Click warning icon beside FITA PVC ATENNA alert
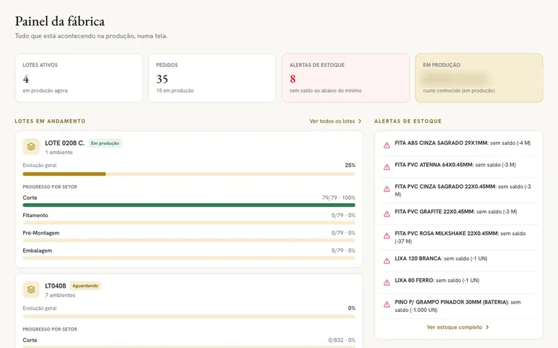 pyautogui.click(x=386, y=167)
